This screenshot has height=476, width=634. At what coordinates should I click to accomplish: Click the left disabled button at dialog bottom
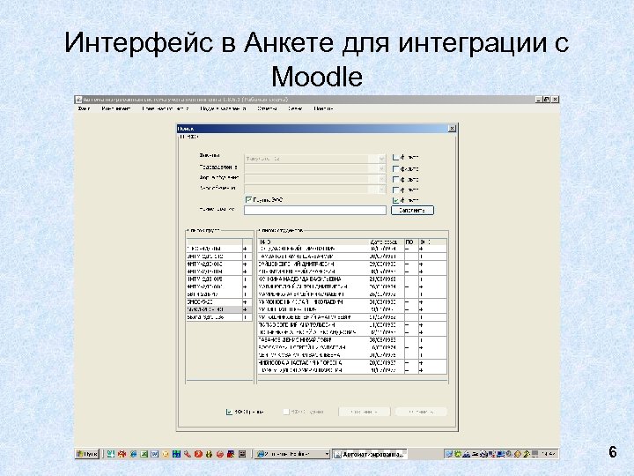(364, 412)
